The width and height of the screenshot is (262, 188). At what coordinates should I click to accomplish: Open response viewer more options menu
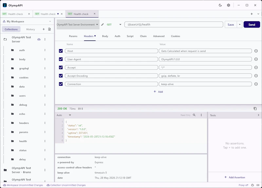pyautogui.click(x=201, y=115)
